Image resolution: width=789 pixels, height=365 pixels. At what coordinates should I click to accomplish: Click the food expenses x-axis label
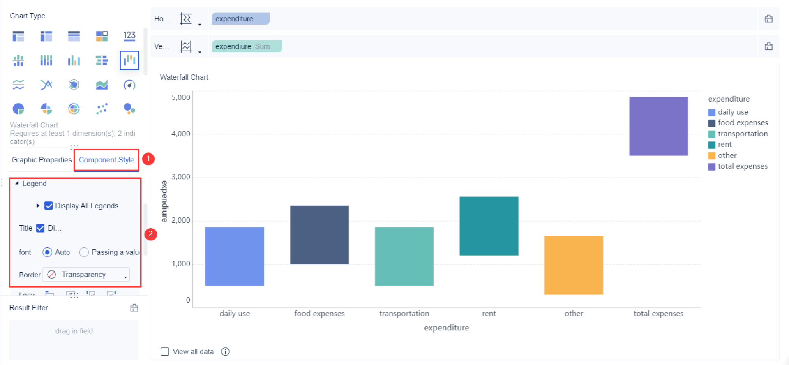(319, 314)
